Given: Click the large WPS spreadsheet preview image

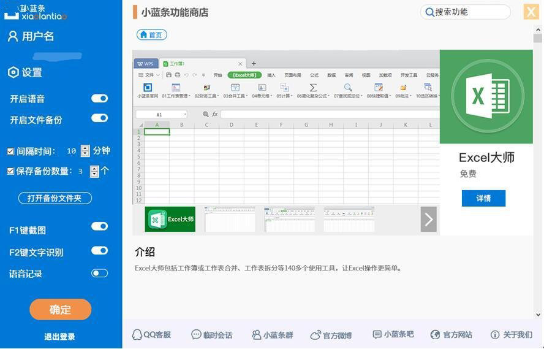Looking at the screenshot, I should tap(286, 127).
